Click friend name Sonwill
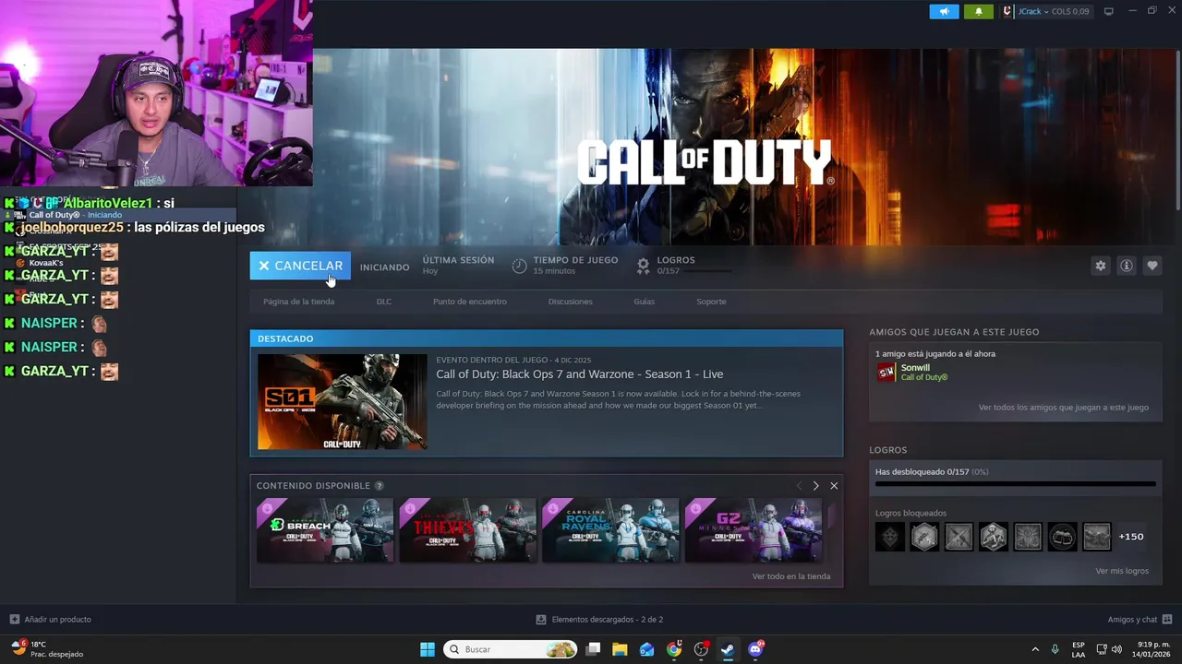 click(916, 367)
